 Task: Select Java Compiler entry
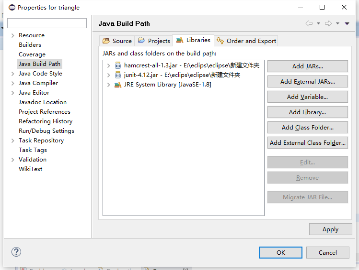38,83
